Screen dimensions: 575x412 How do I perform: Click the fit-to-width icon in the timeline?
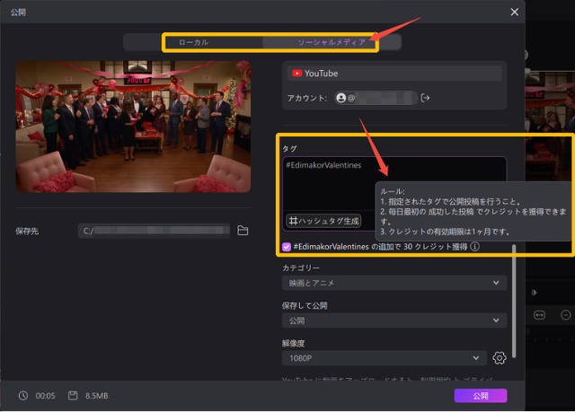[x=540, y=315]
